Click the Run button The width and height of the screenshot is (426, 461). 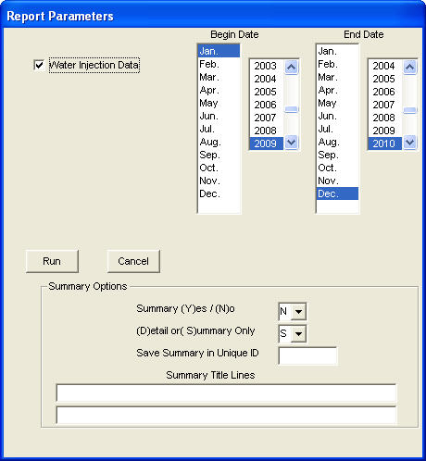(x=52, y=261)
